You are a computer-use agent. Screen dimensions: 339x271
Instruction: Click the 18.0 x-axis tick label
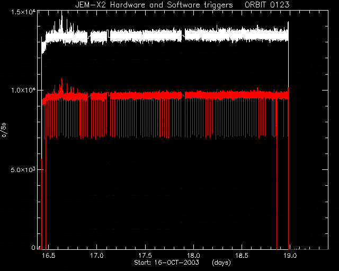(193, 256)
